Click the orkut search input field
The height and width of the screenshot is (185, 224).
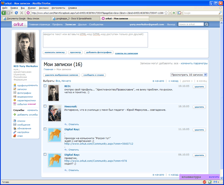[x=191, y=24]
